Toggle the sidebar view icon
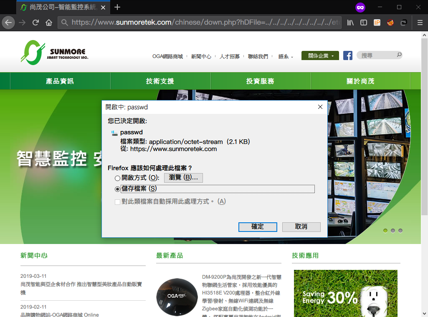Image resolution: width=428 pixels, height=317 pixels. (x=364, y=23)
